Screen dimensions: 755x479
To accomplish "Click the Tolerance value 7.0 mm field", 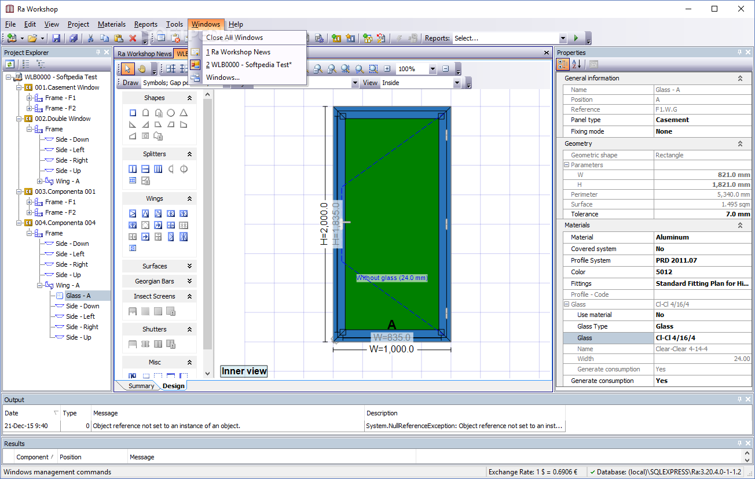I will [x=702, y=214].
